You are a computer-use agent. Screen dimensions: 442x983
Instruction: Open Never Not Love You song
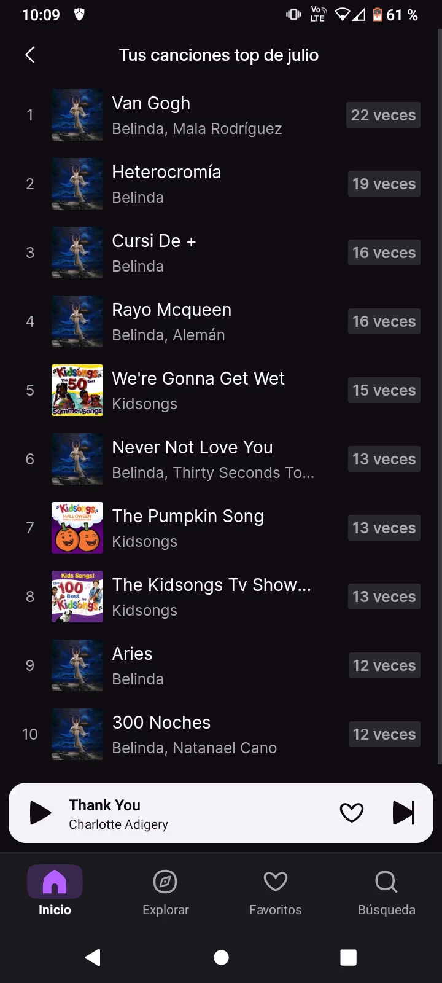point(192,448)
